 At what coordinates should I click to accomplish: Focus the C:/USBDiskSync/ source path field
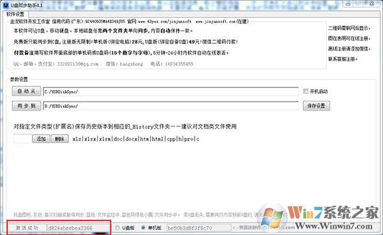click(170, 91)
